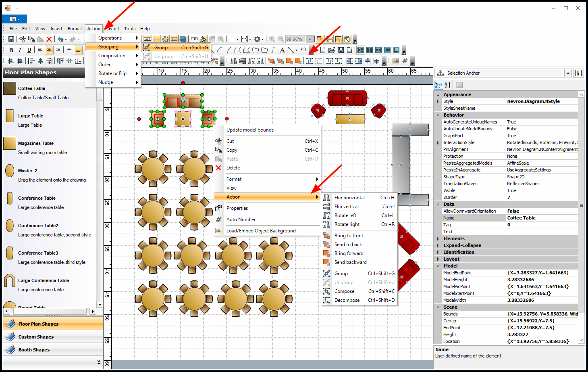Click the Load background image toolbar icon
The image size is (588, 372).
click(x=395, y=61)
